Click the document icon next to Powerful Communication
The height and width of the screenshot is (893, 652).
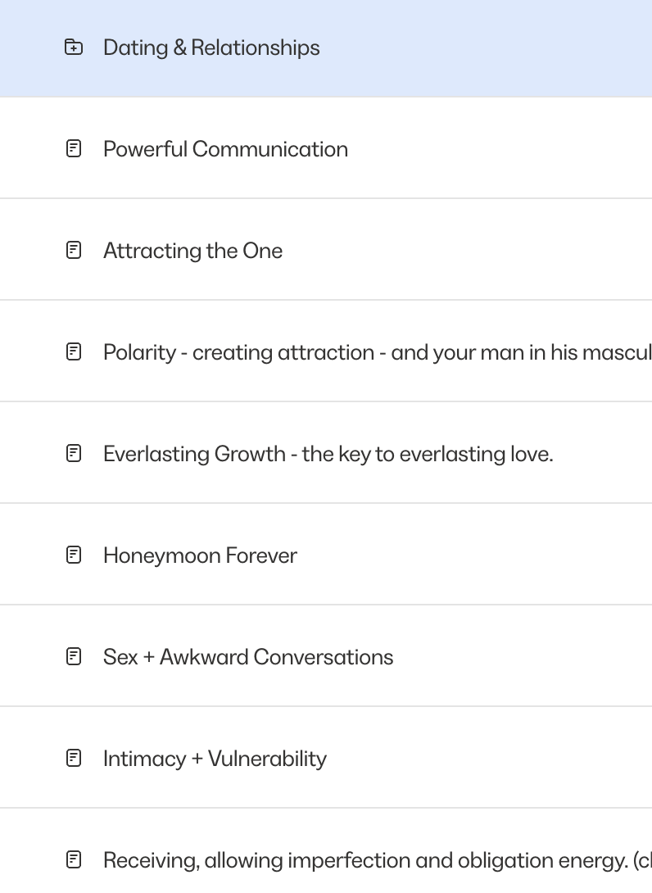coord(74,148)
